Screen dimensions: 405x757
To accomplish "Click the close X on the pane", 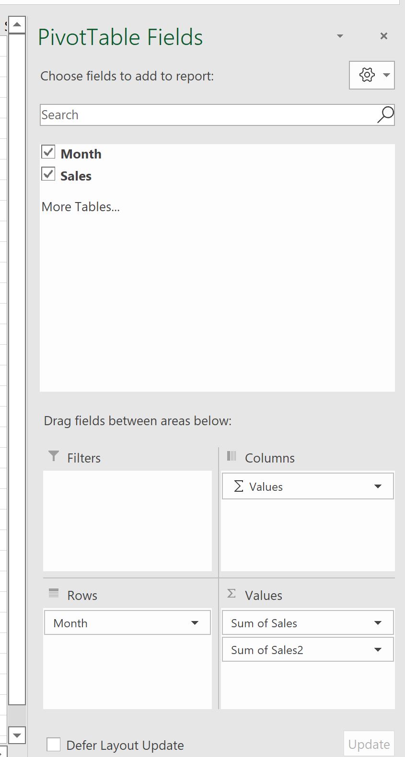I will coord(383,36).
